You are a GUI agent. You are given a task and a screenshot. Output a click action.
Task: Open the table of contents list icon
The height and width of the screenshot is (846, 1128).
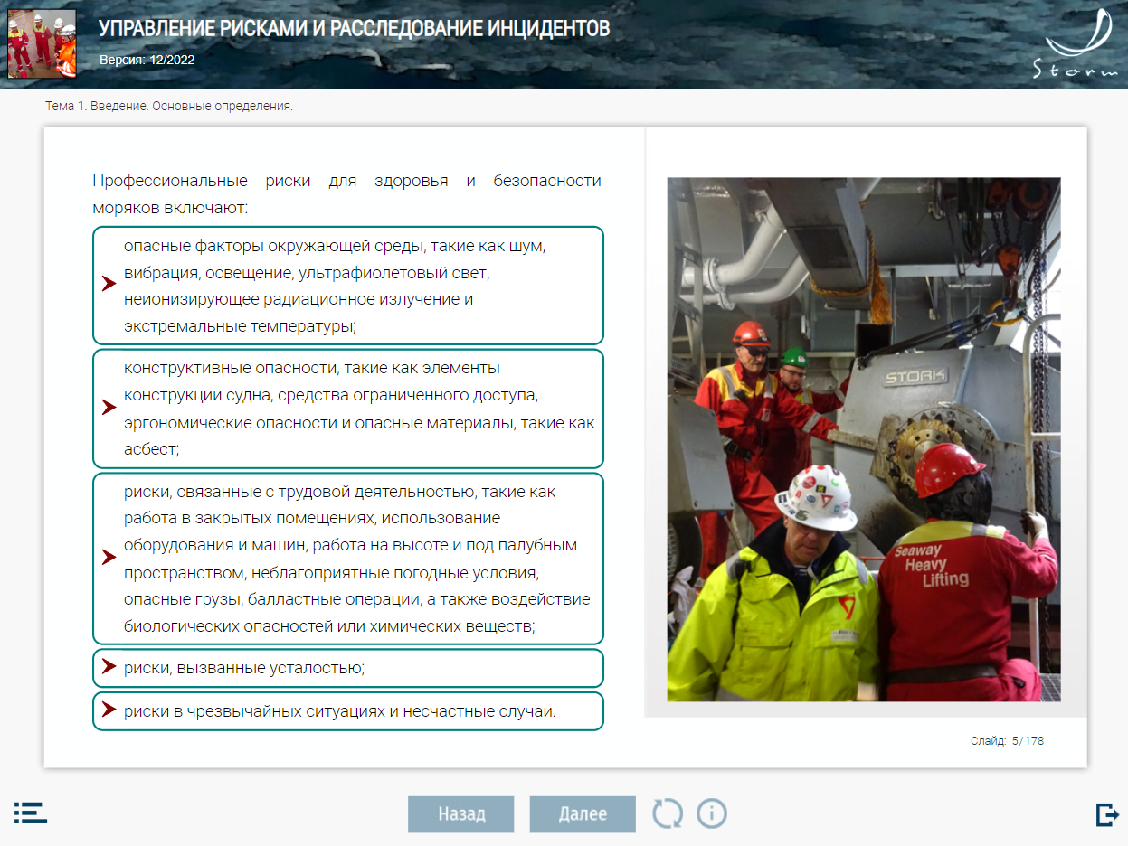[30, 812]
